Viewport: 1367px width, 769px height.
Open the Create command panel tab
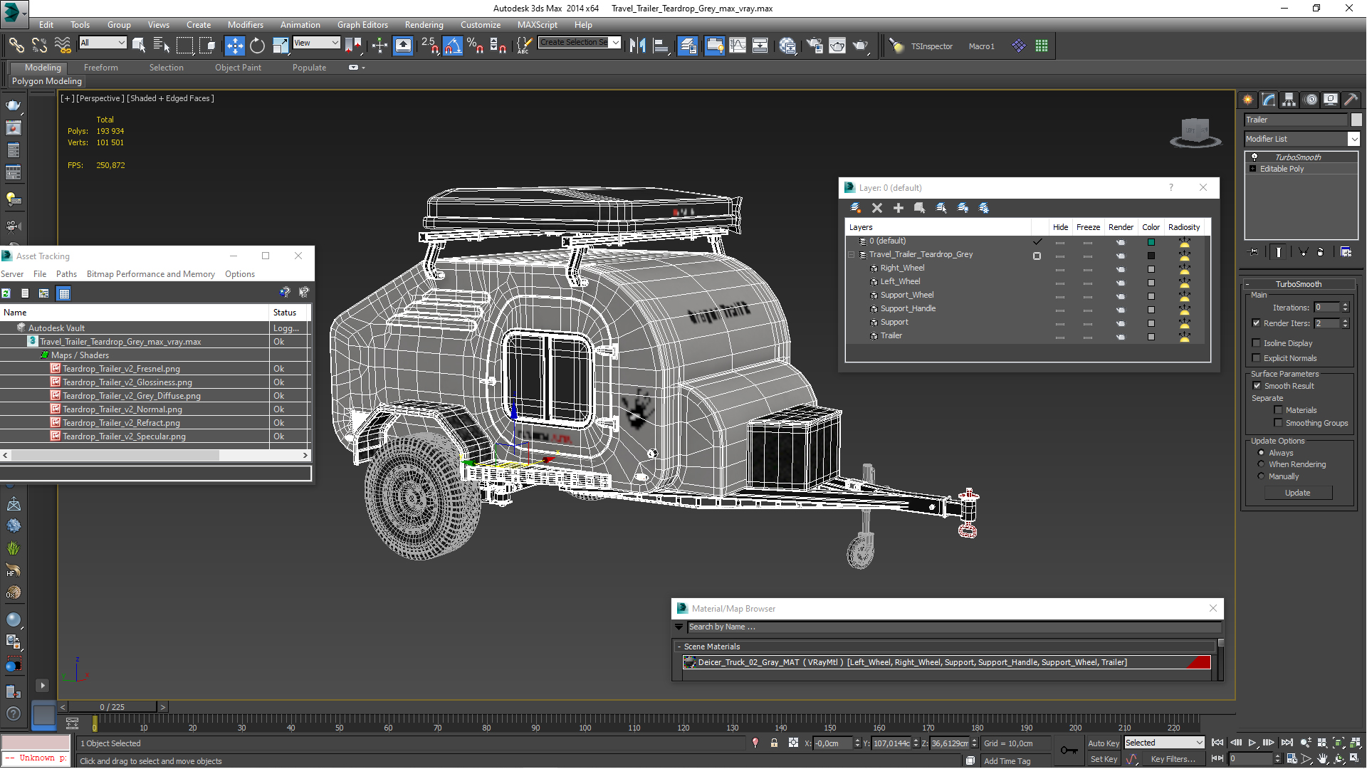pos(1248,100)
